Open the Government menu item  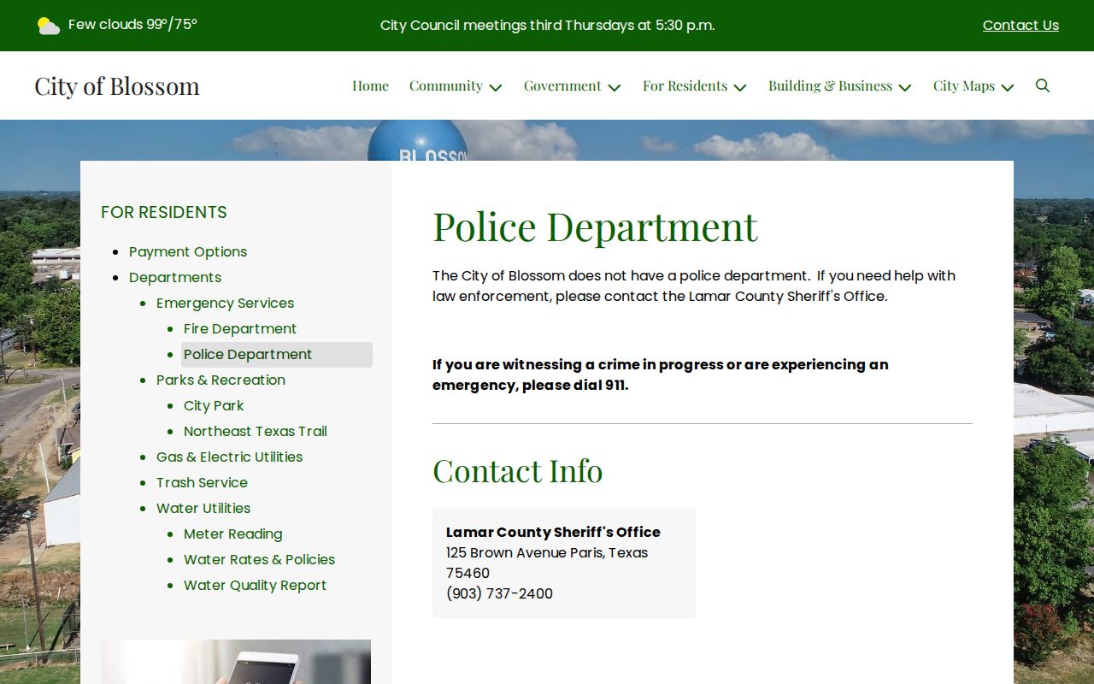(x=562, y=85)
